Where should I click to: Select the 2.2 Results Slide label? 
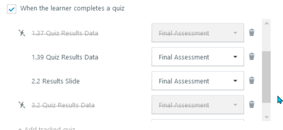(56, 81)
